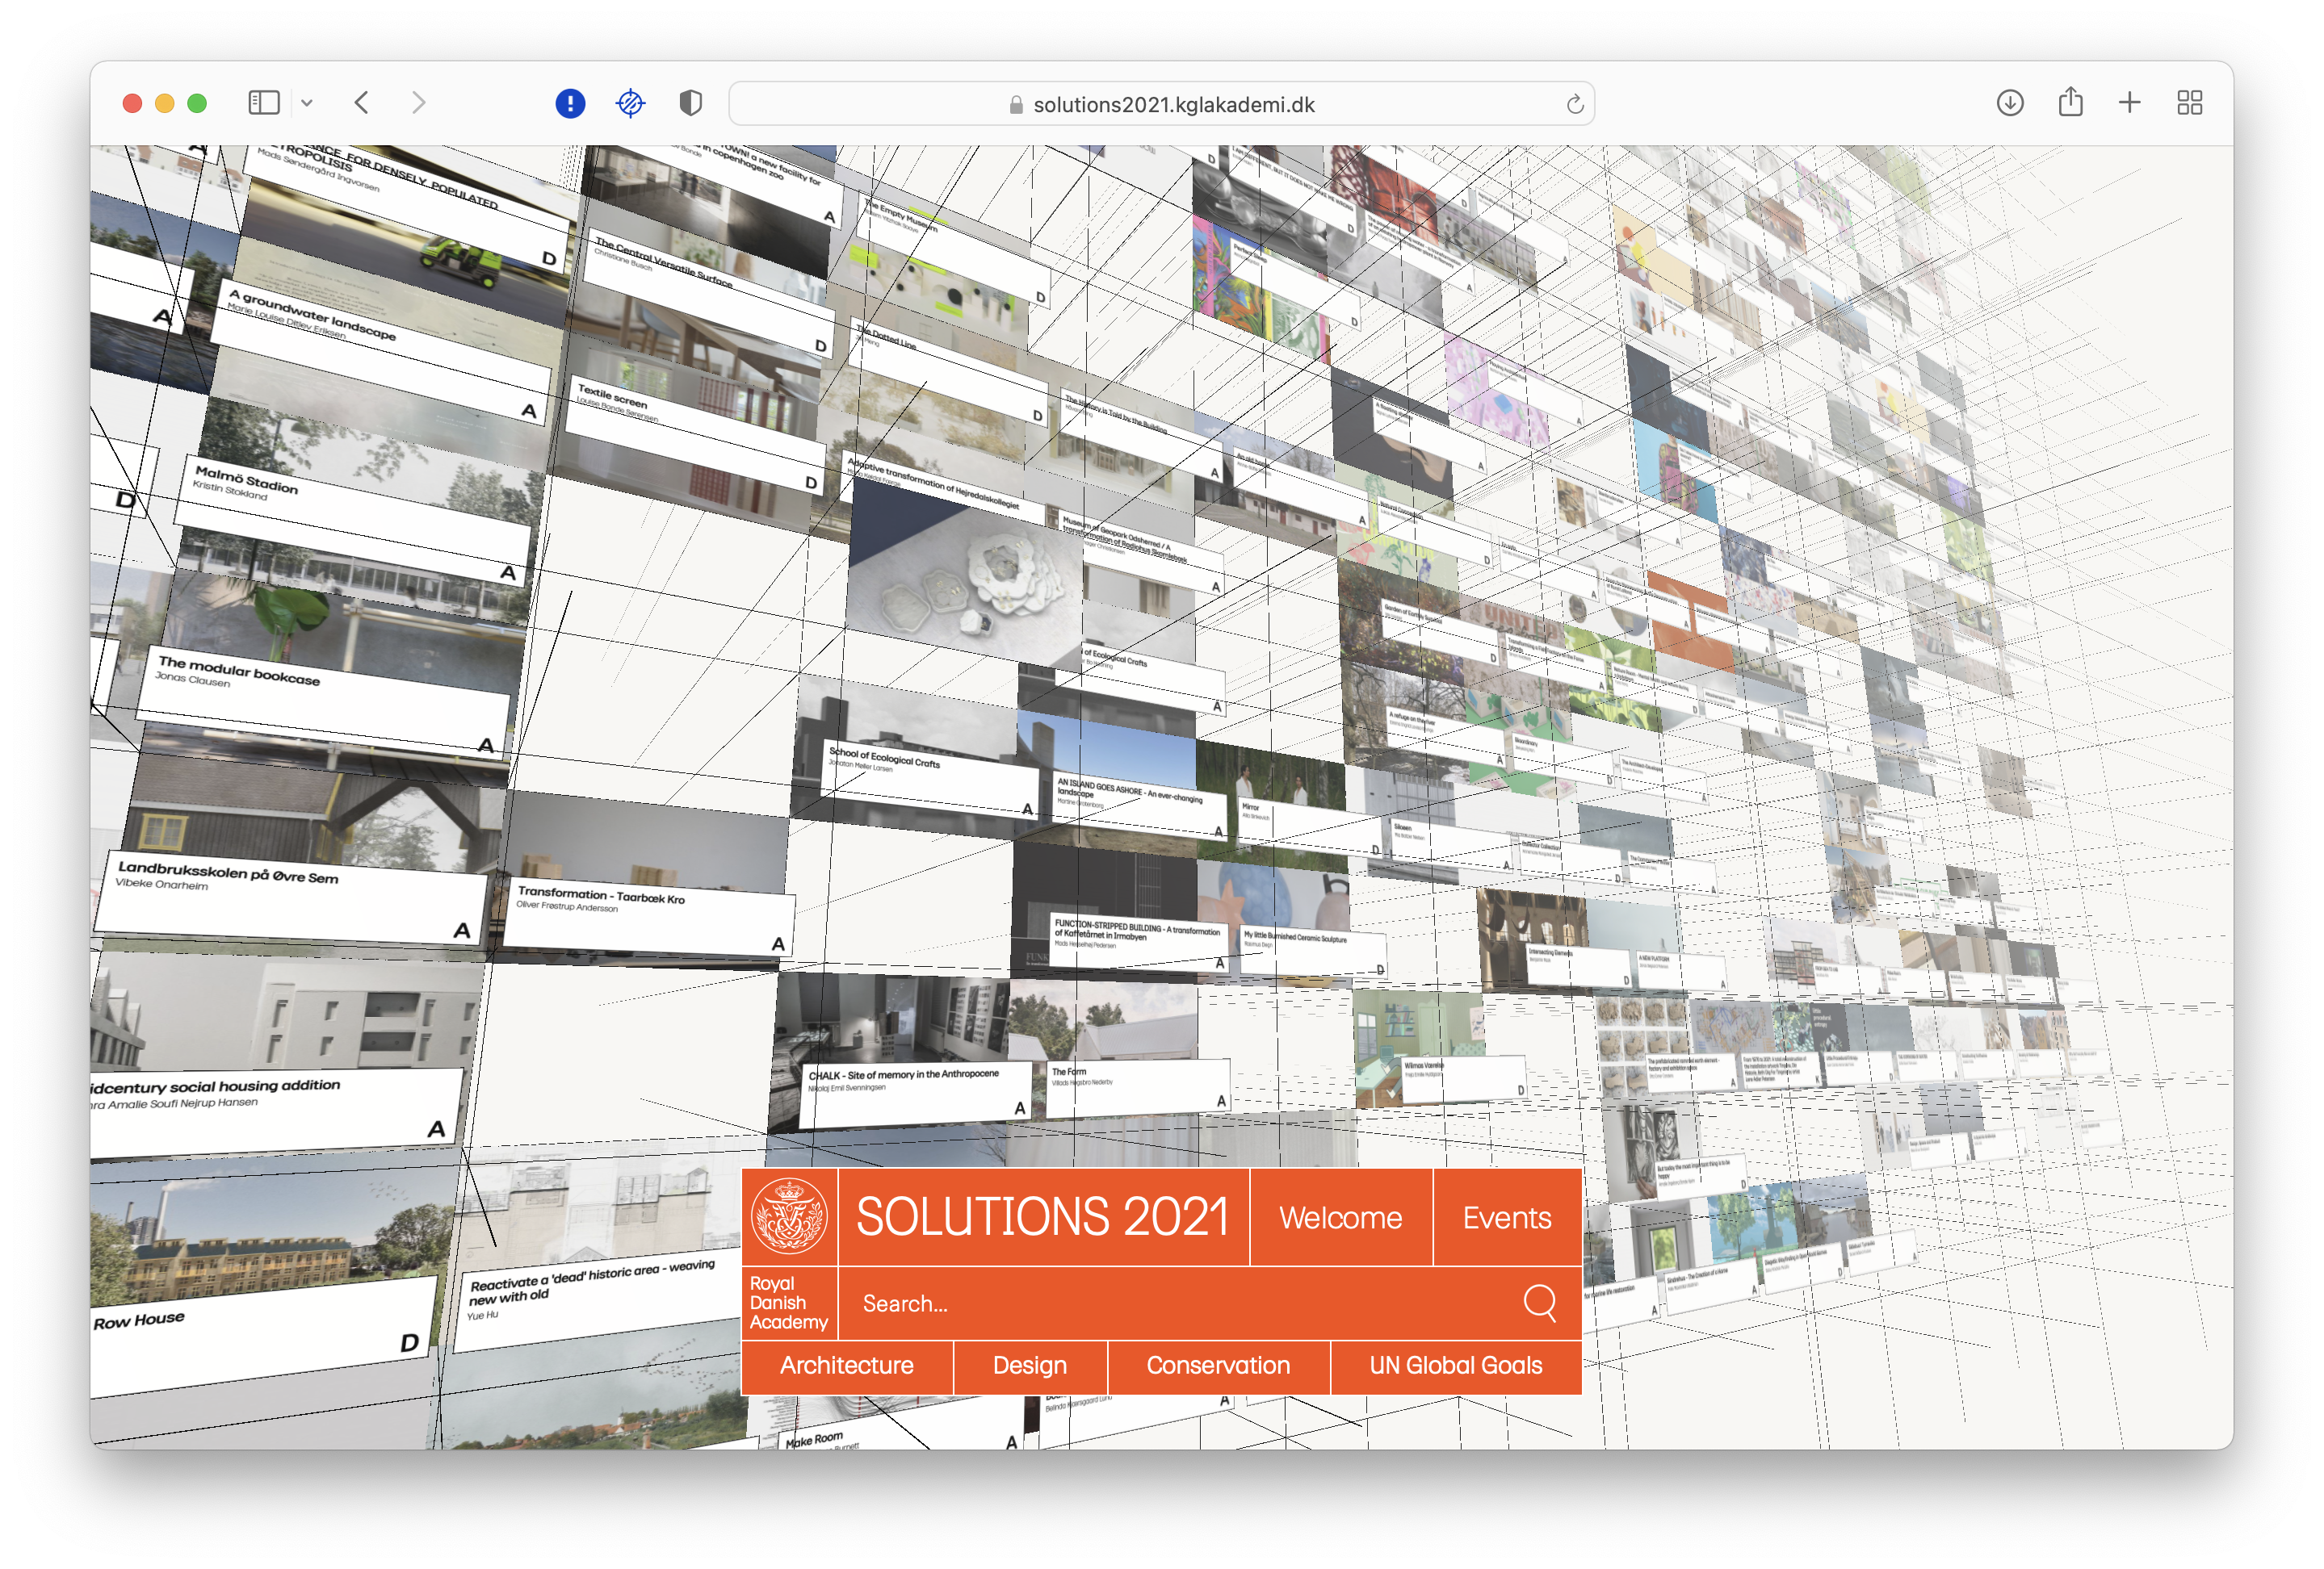Open the Royal Danish Academy text link
The image size is (2324, 1569).
(x=788, y=1303)
